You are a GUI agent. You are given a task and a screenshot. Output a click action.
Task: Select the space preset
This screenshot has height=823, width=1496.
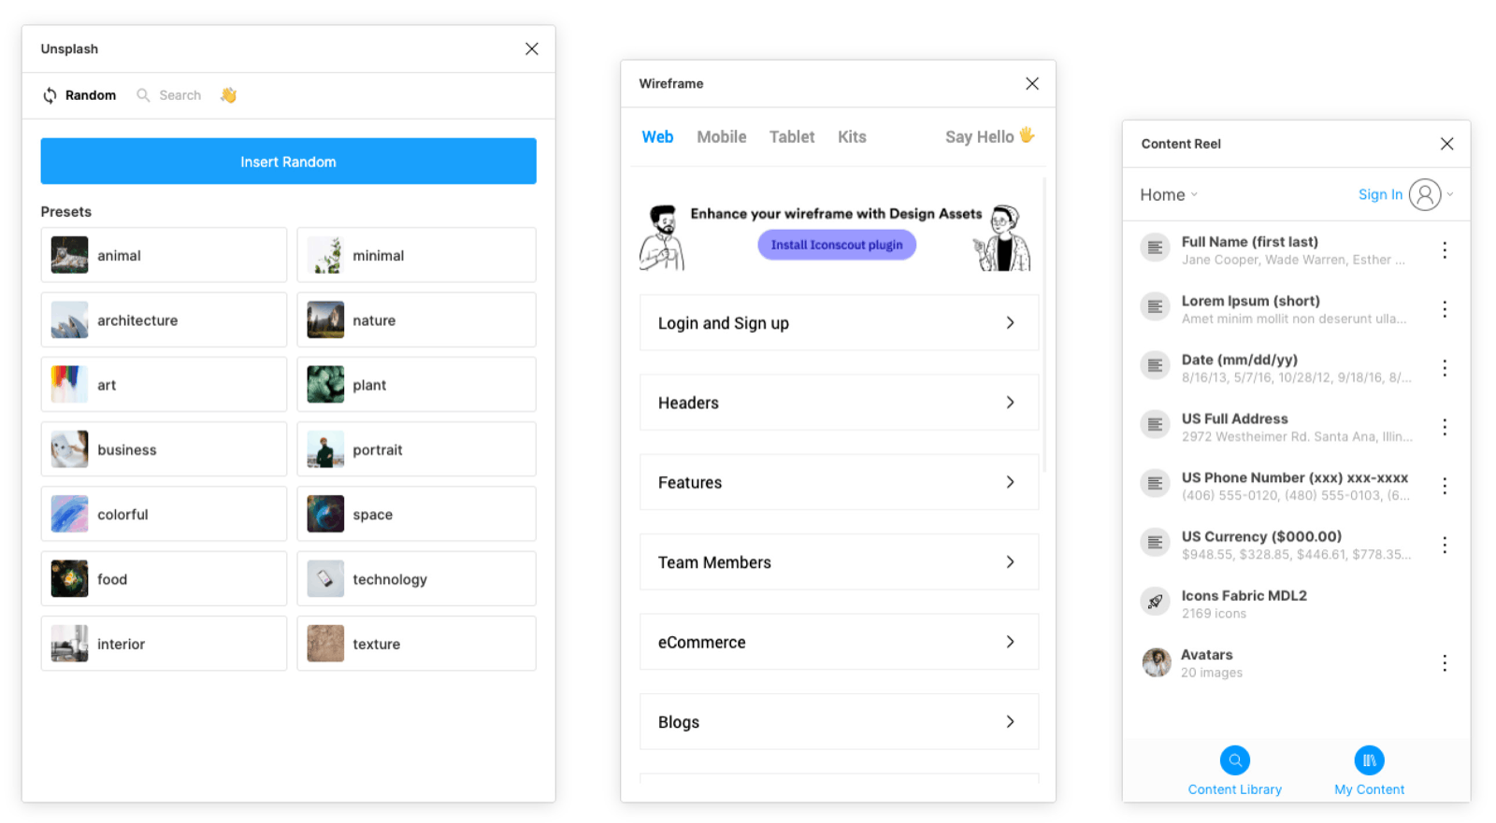click(417, 514)
